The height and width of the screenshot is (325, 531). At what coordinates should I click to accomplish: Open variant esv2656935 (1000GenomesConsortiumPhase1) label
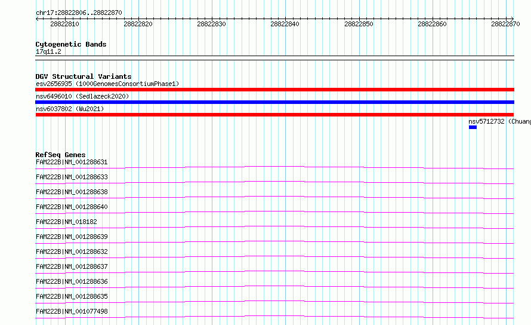[107, 84]
